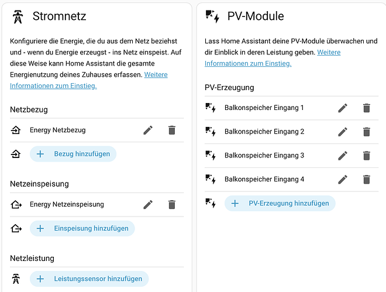386x292 pixels.
Task: Delete the Energy Netzeinspeisung entry
Action: click(x=172, y=205)
